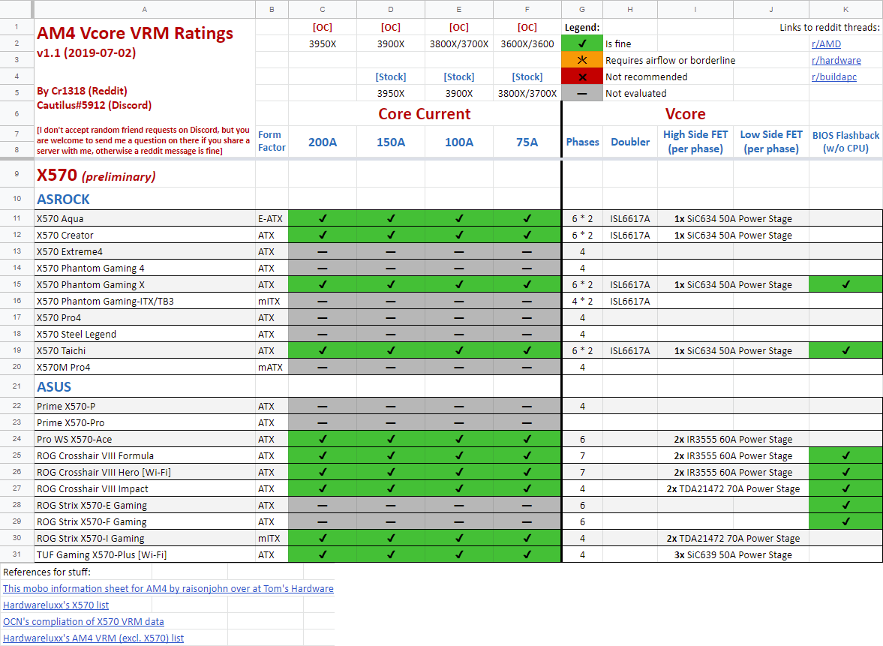Click the 'High Side FET (per phase)' header
Screen dimensions: 883x646
coord(695,142)
